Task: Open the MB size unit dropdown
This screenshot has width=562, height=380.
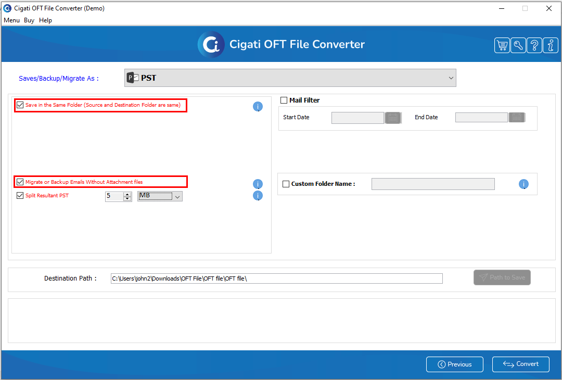Action: pyautogui.click(x=160, y=196)
